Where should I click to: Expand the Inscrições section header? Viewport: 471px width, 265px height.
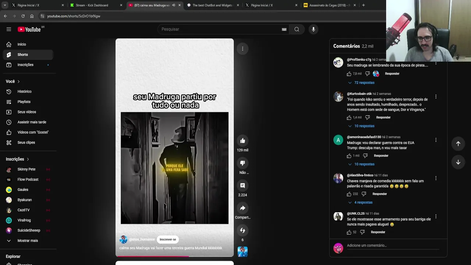(x=17, y=159)
